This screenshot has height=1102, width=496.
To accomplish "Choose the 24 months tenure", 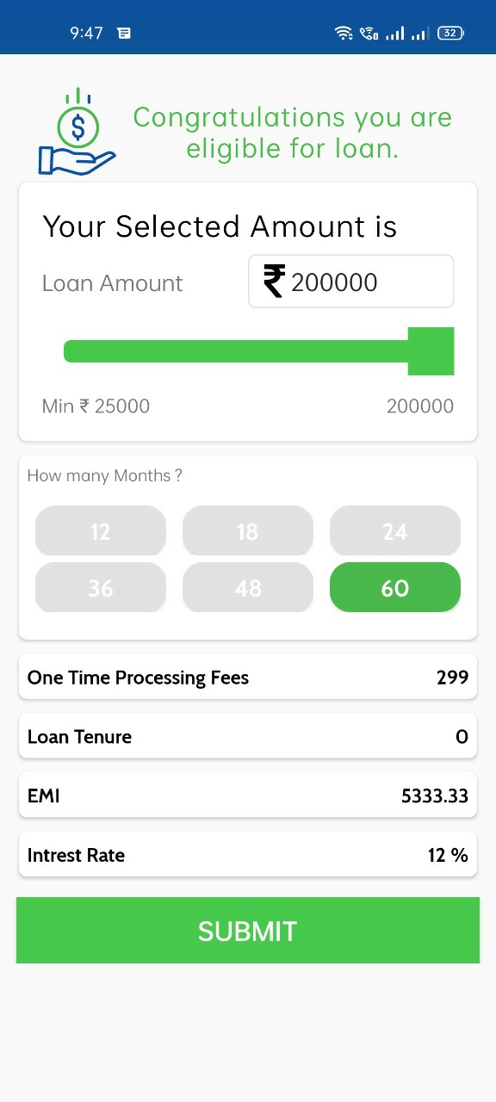I will (x=395, y=531).
